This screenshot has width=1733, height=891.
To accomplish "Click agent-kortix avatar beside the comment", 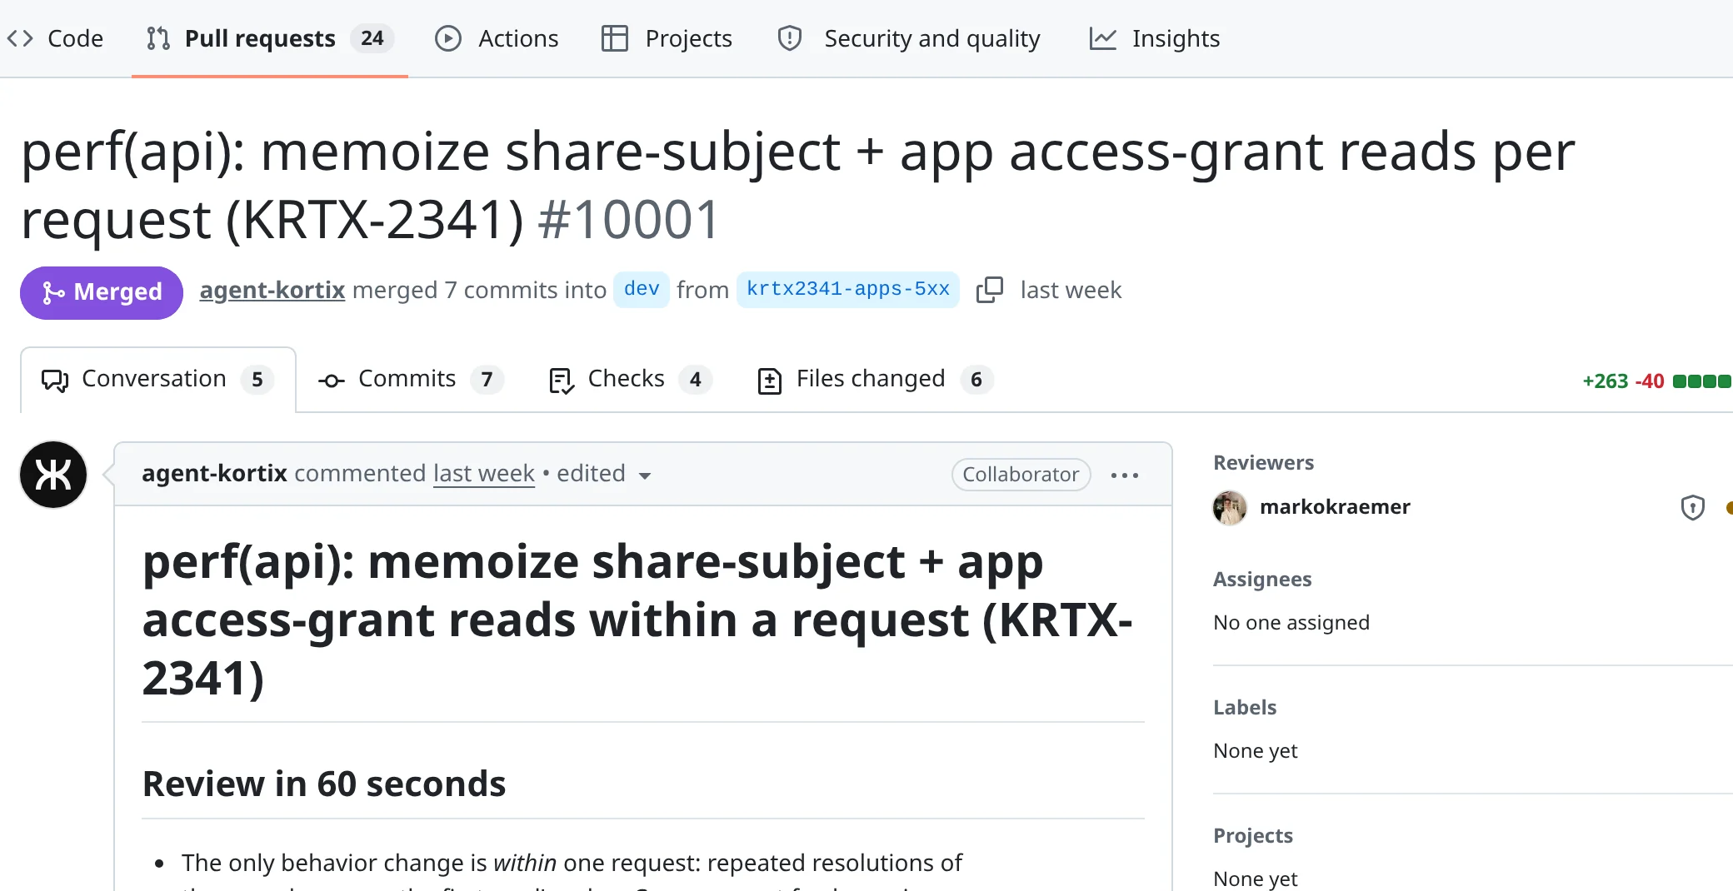I will point(53,475).
